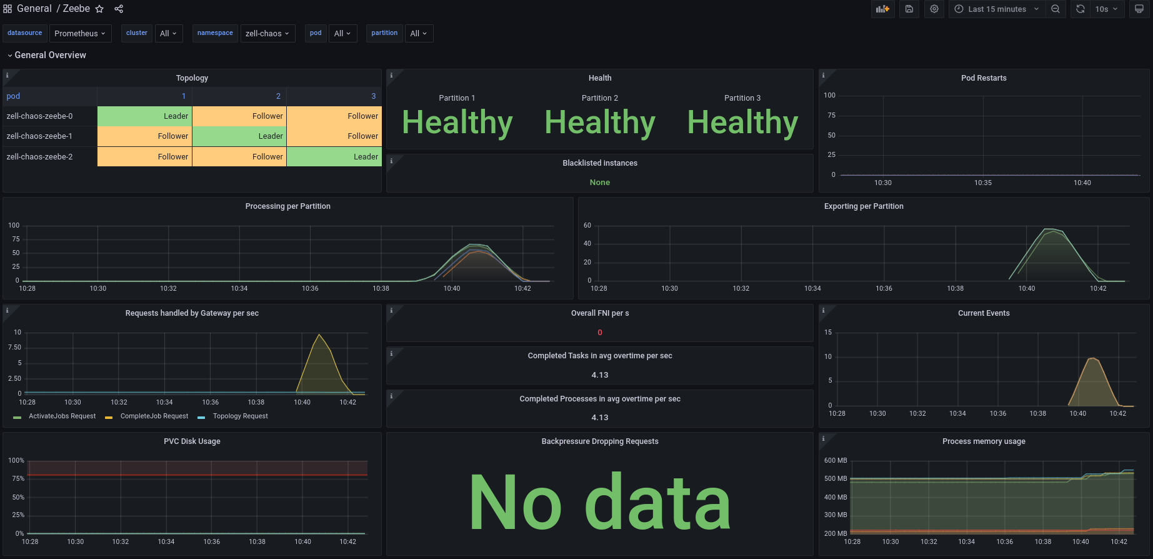
Task: Show info for Requests handled by Gateway panel
Action: click(x=7, y=310)
